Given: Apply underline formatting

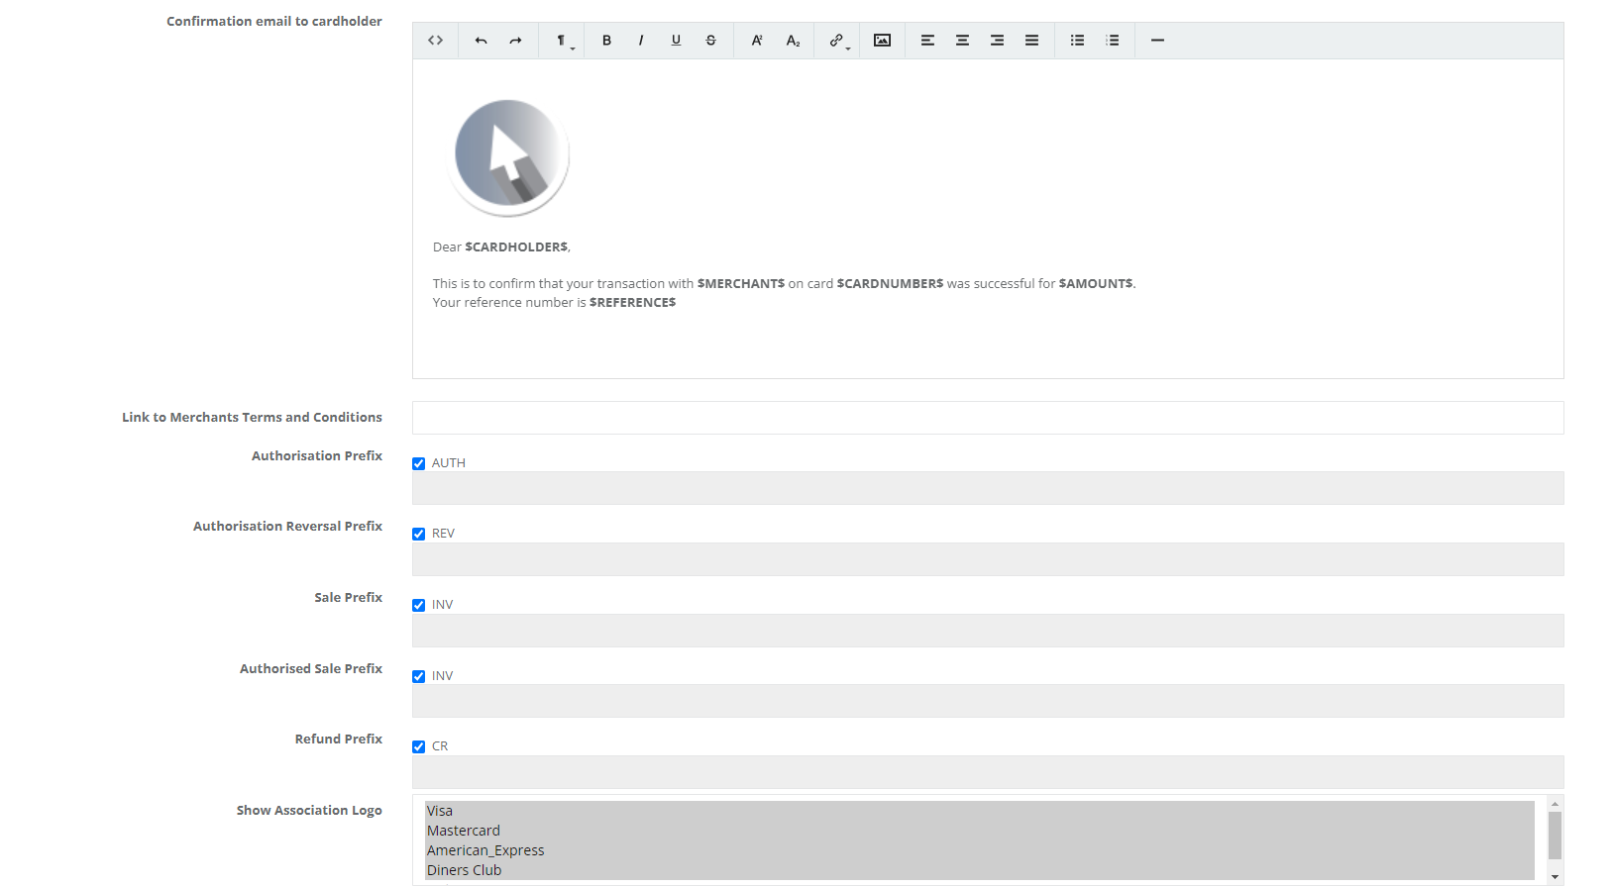Looking at the screenshot, I should (x=676, y=41).
